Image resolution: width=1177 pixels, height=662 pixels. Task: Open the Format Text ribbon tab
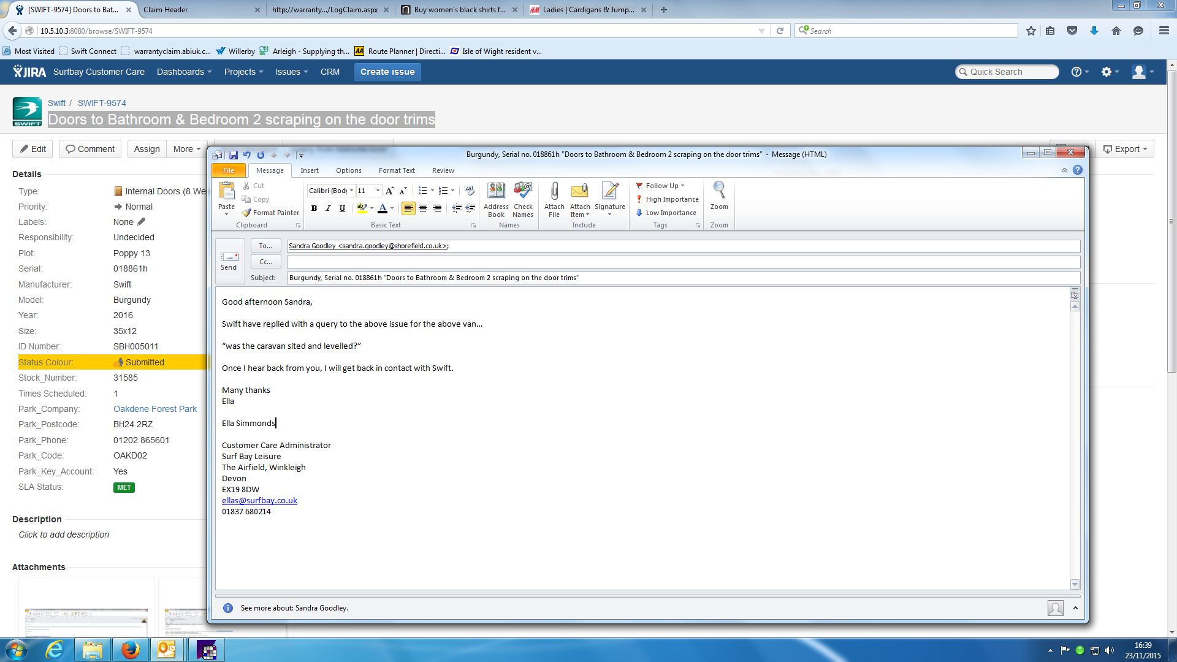coord(397,170)
